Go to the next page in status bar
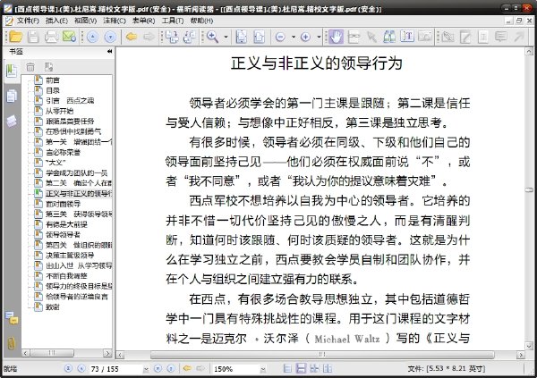Viewport: 537px width, 378px height. coord(157,368)
